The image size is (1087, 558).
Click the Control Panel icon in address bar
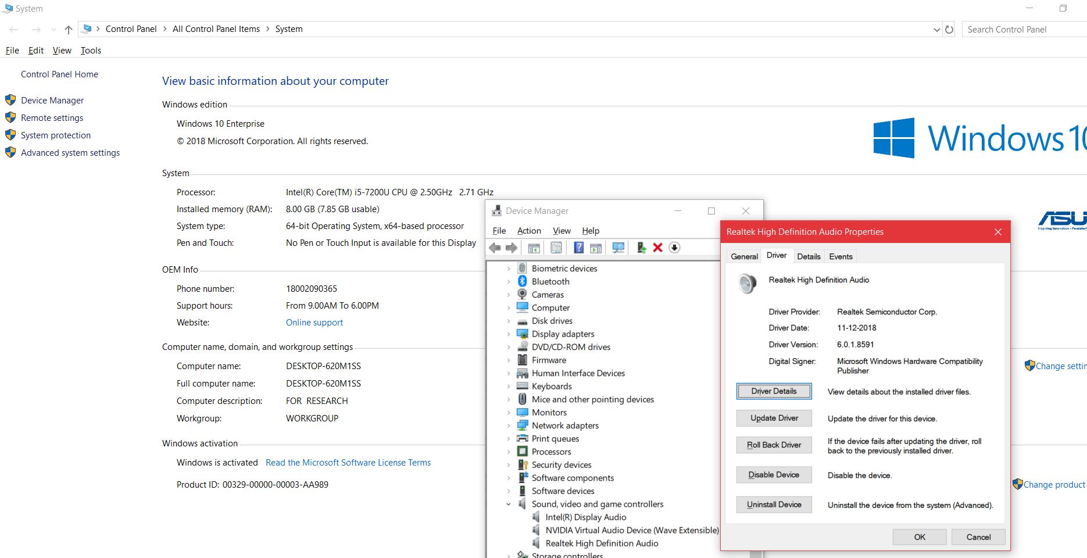(87, 29)
